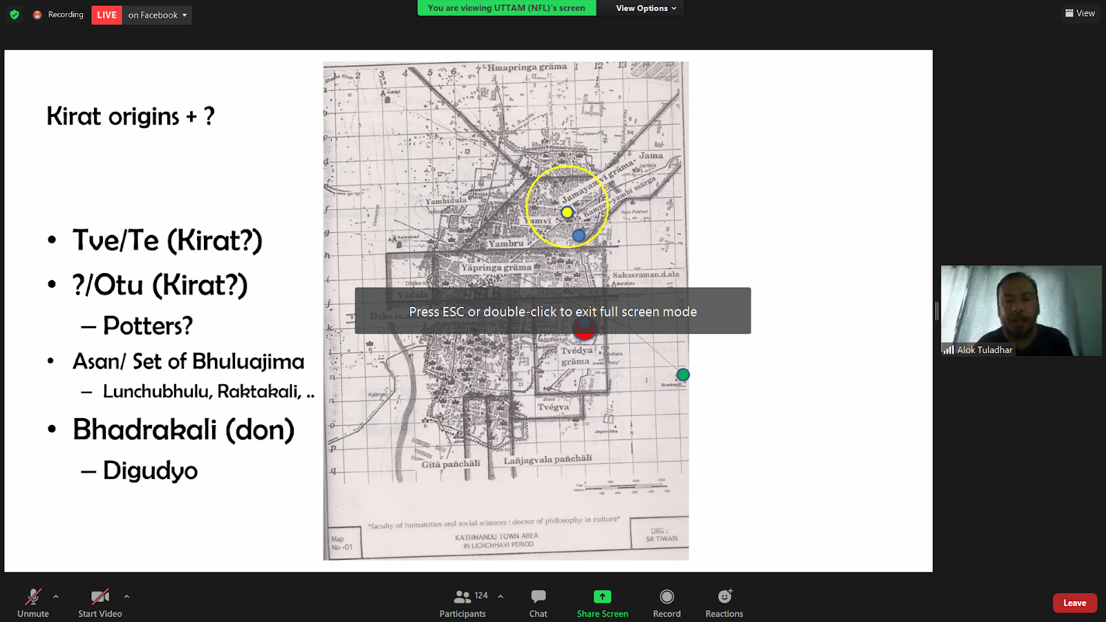This screenshot has width=1106, height=622.
Task: Open the Chat panel
Action: [x=538, y=603]
